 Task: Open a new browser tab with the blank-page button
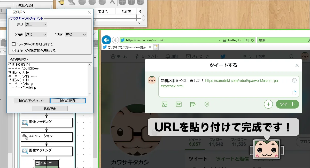pyautogui.click(x=156, y=47)
